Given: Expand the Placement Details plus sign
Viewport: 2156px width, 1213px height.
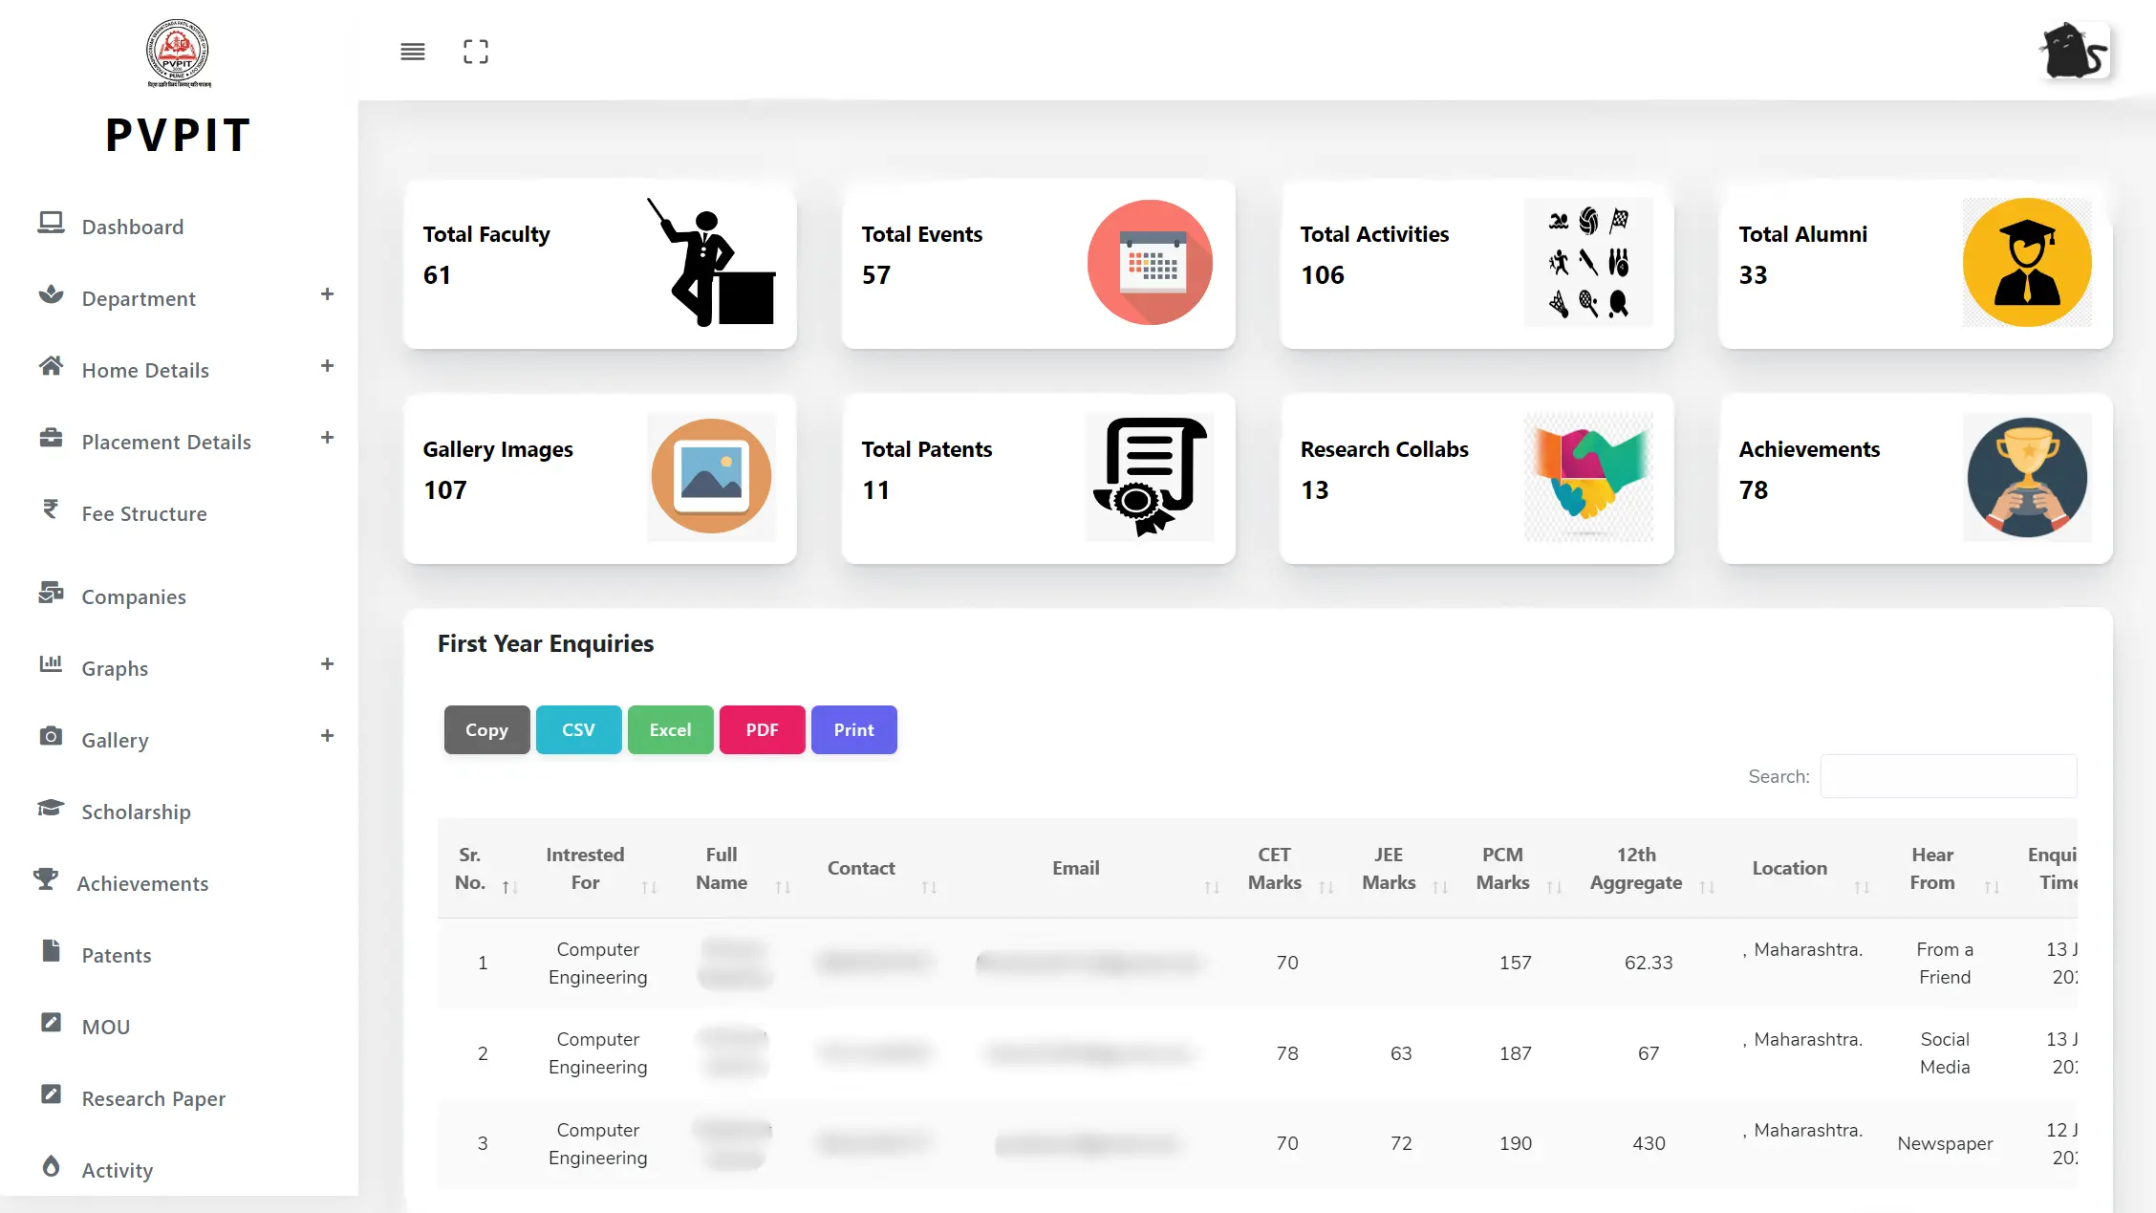Looking at the screenshot, I should (327, 439).
